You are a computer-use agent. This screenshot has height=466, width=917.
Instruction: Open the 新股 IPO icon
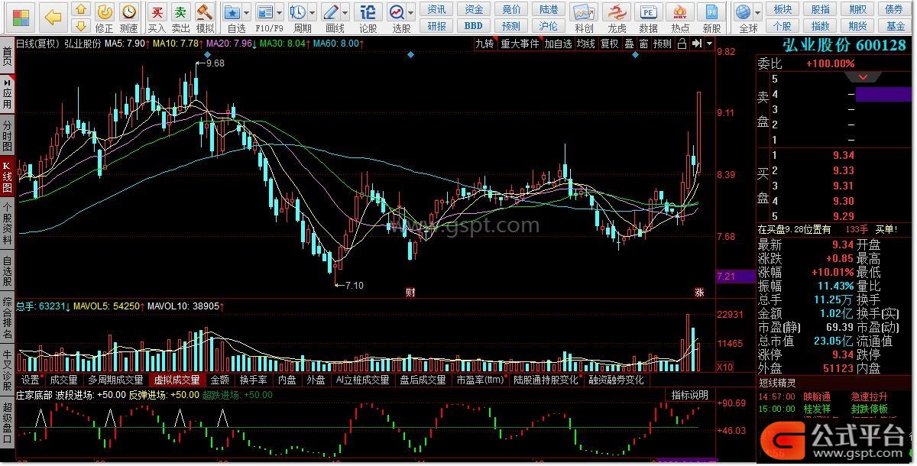click(x=712, y=18)
